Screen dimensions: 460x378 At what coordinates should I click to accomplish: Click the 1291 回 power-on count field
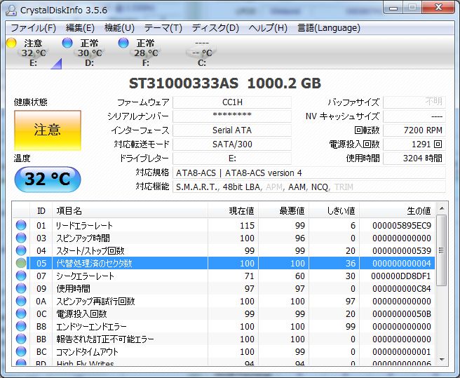pyautogui.click(x=414, y=144)
